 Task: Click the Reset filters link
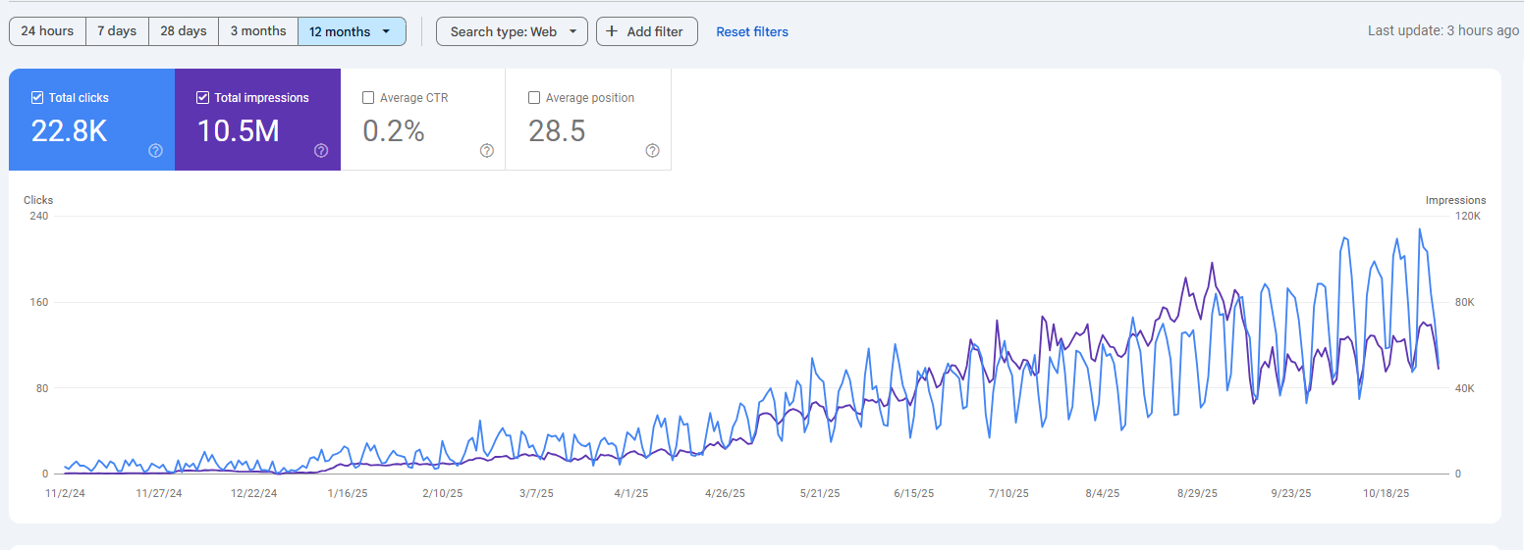coord(752,31)
